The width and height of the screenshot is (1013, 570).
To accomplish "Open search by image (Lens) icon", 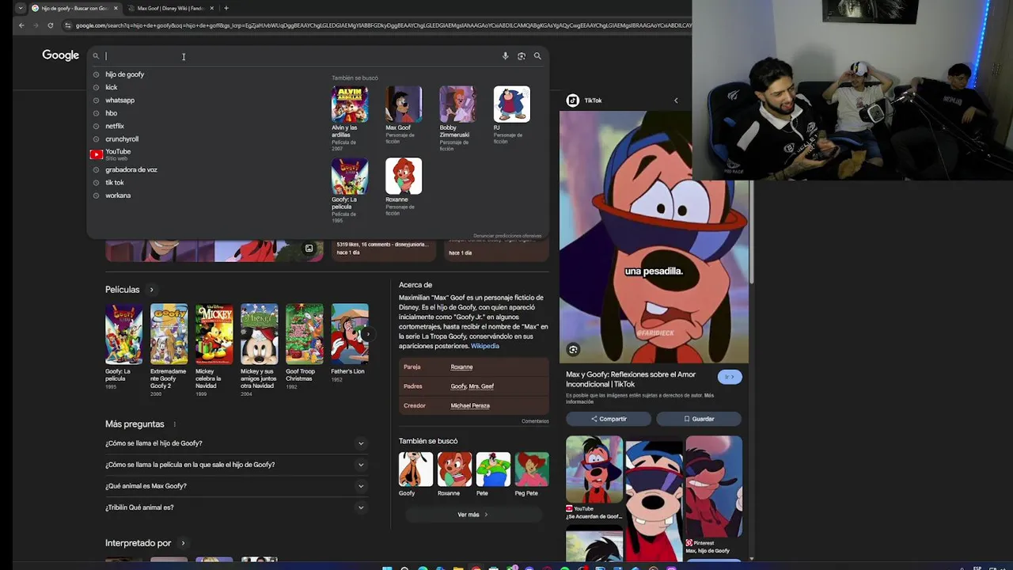I will [x=522, y=56].
